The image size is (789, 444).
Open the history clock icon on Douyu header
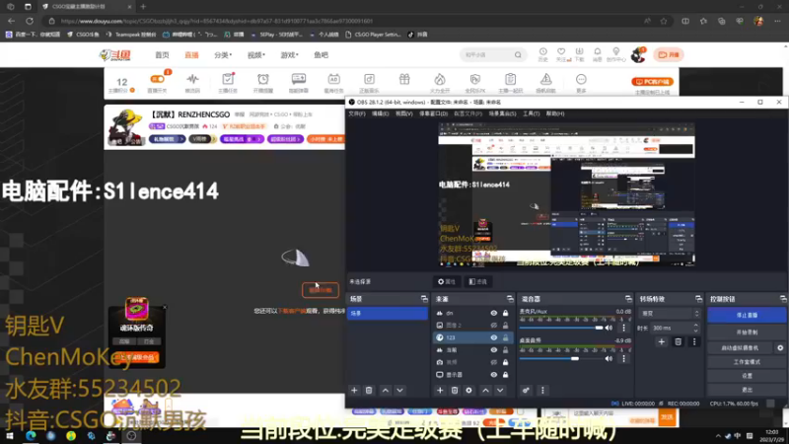(x=543, y=52)
